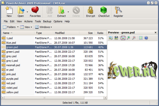Open preview help question-mark icon

coord(146,38)
